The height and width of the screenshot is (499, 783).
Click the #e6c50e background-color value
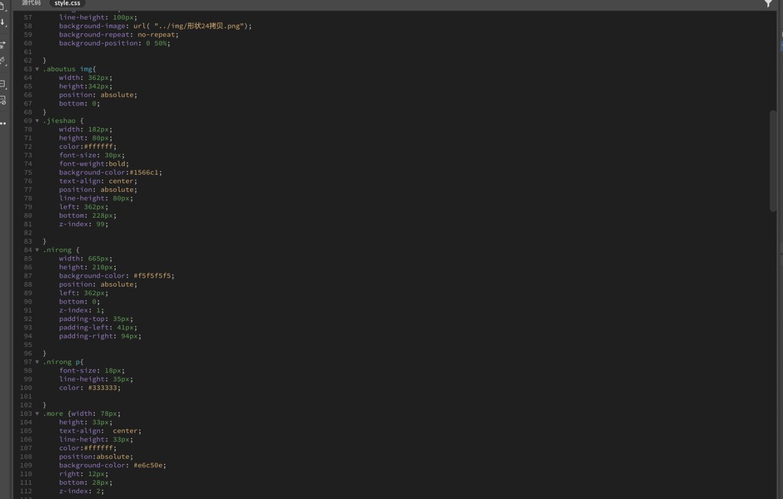[149, 465]
